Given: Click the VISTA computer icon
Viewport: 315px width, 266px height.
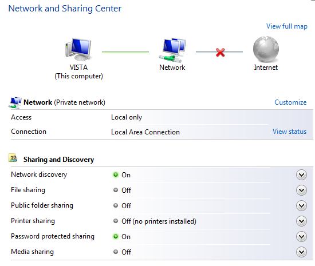Looking at the screenshot, I should click(x=78, y=49).
